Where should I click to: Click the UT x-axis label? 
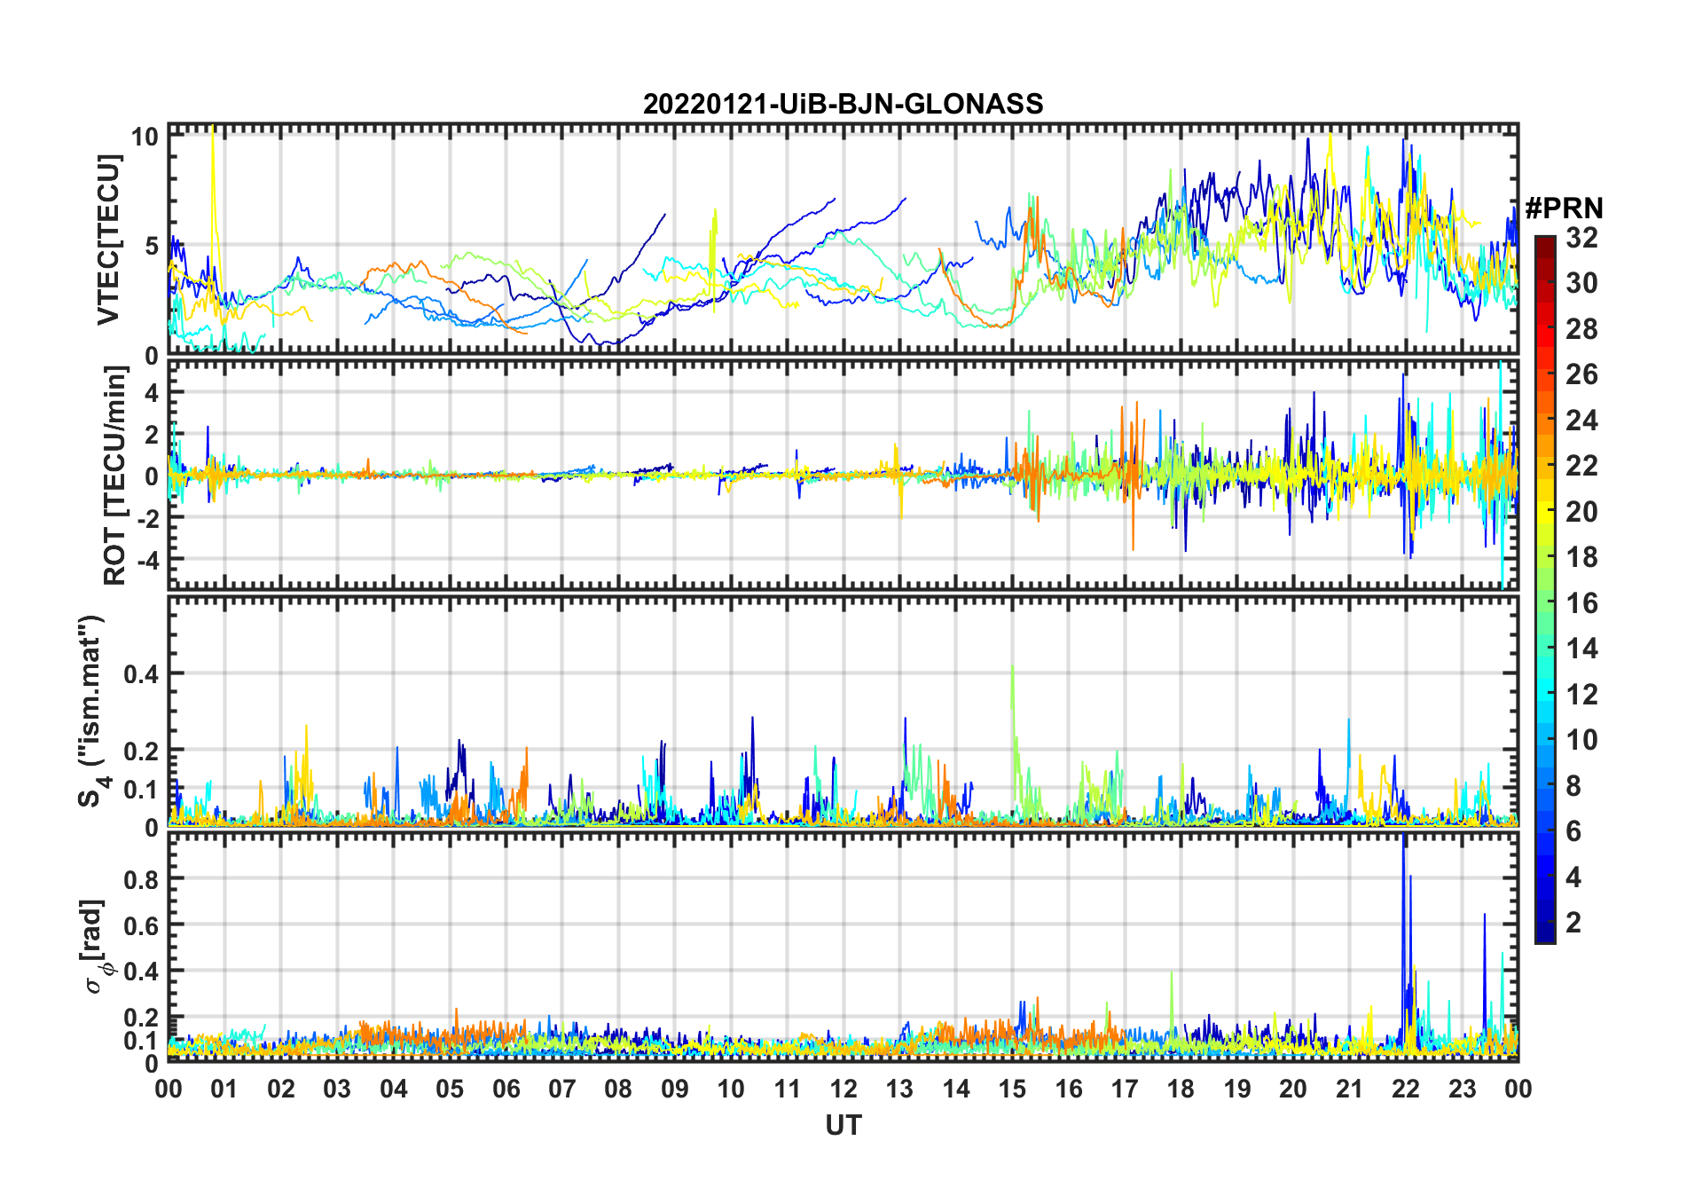(843, 1125)
